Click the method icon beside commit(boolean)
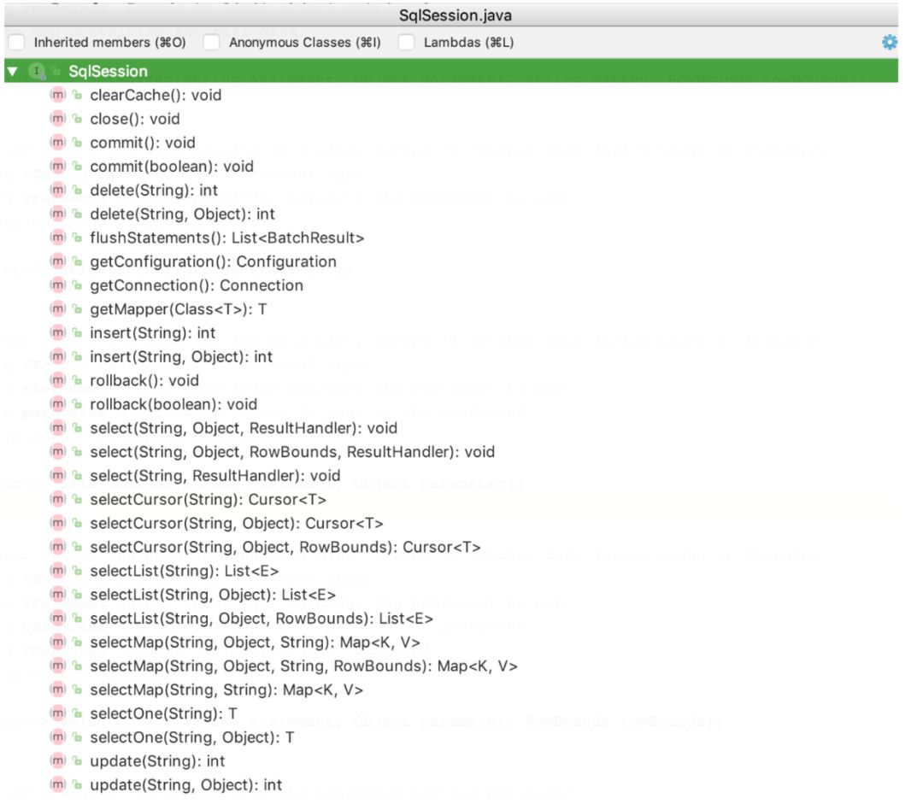This screenshot has height=810, width=923. click(58, 166)
